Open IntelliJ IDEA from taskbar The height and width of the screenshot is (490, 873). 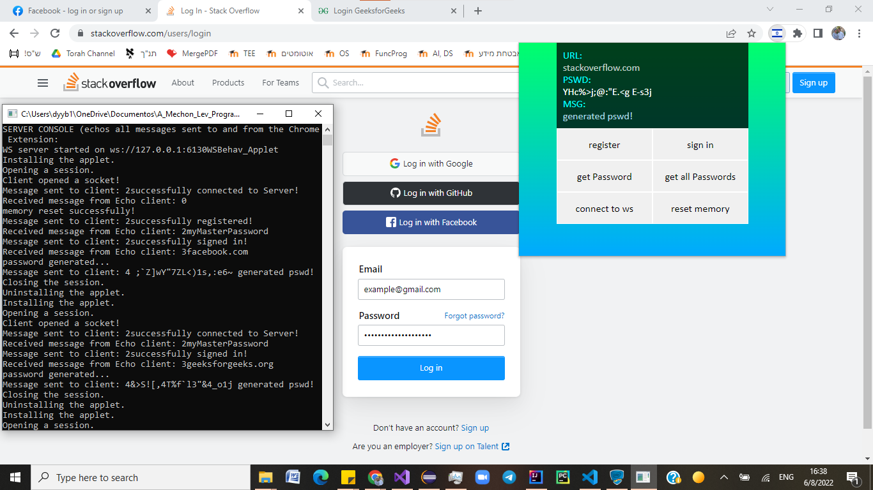(536, 477)
